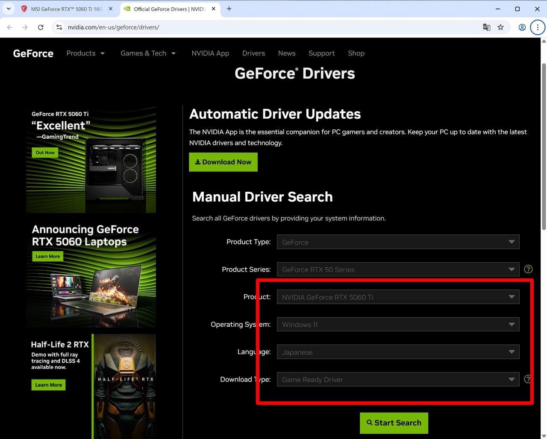Click the GeForce Drivers page title
Viewport: 547px width, 439px height.
click(295, 73)
